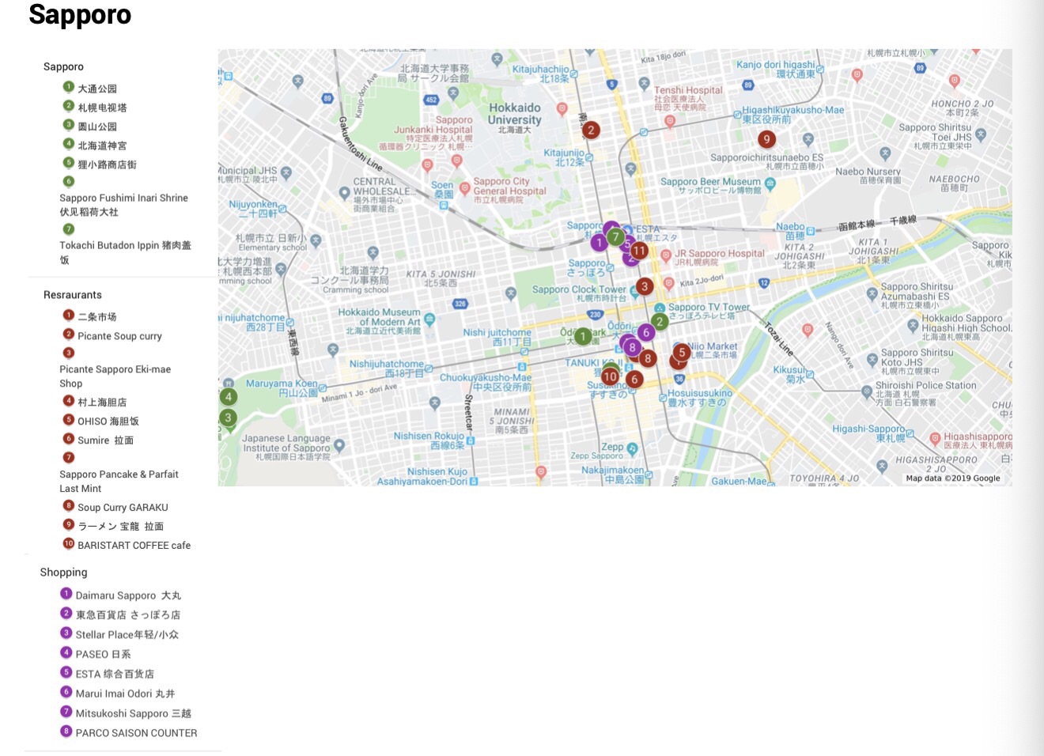The width and height of the screenshot is (1044, 756).
Task: Select green marker 3 on the map below Maruyama Koen
Action: pos(228,418)
